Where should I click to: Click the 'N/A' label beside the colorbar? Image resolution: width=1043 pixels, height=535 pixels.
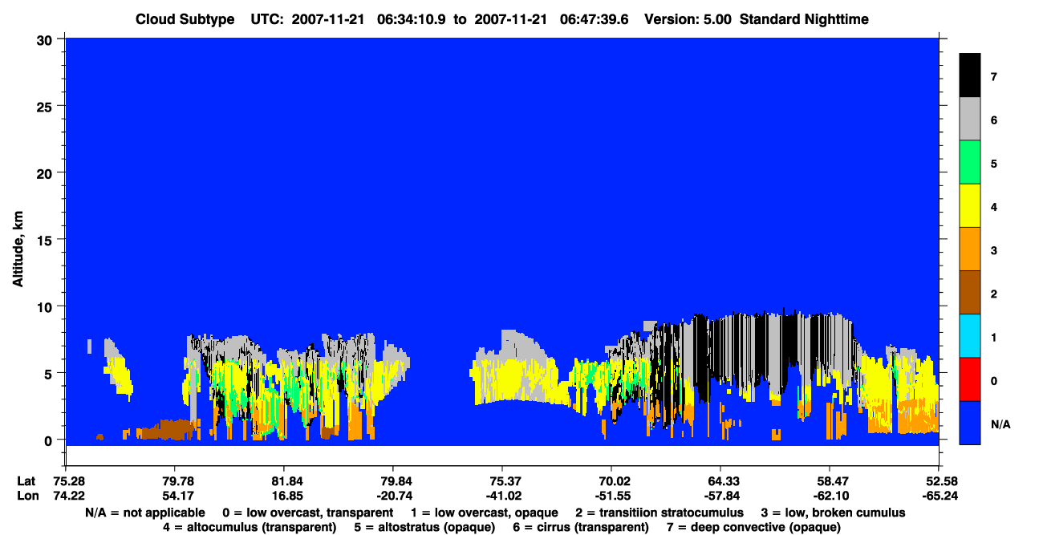(1000, 424)
